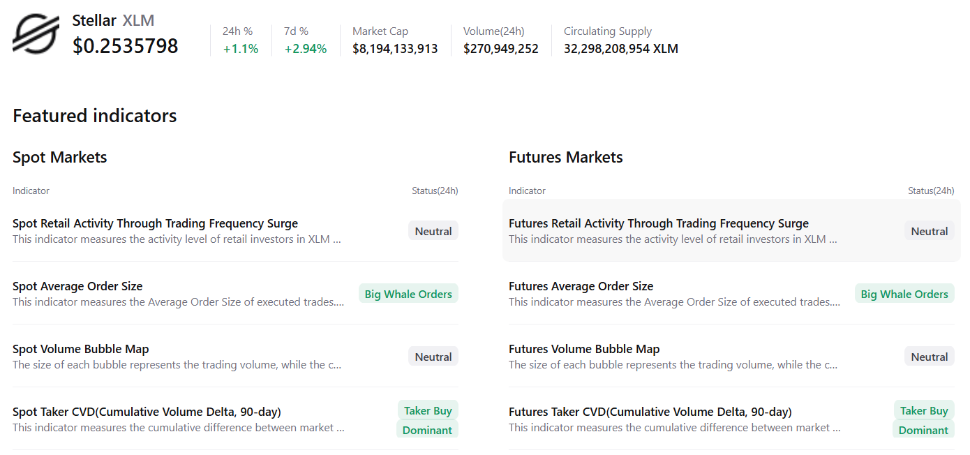Click the current price $0.2535798
The width and height of the screenshot is (970, 455).
(x=126, y=46)
